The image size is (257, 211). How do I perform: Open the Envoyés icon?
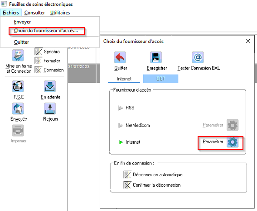tap(18, 108)
